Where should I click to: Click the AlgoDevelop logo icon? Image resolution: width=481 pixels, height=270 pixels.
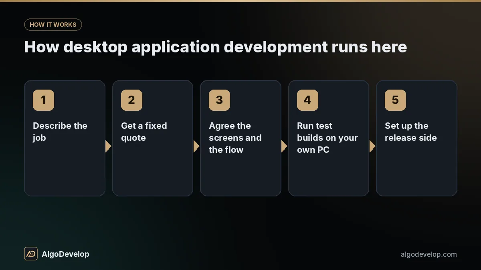point(31,254)
